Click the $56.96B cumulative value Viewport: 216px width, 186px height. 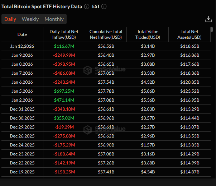click(106, 118)
